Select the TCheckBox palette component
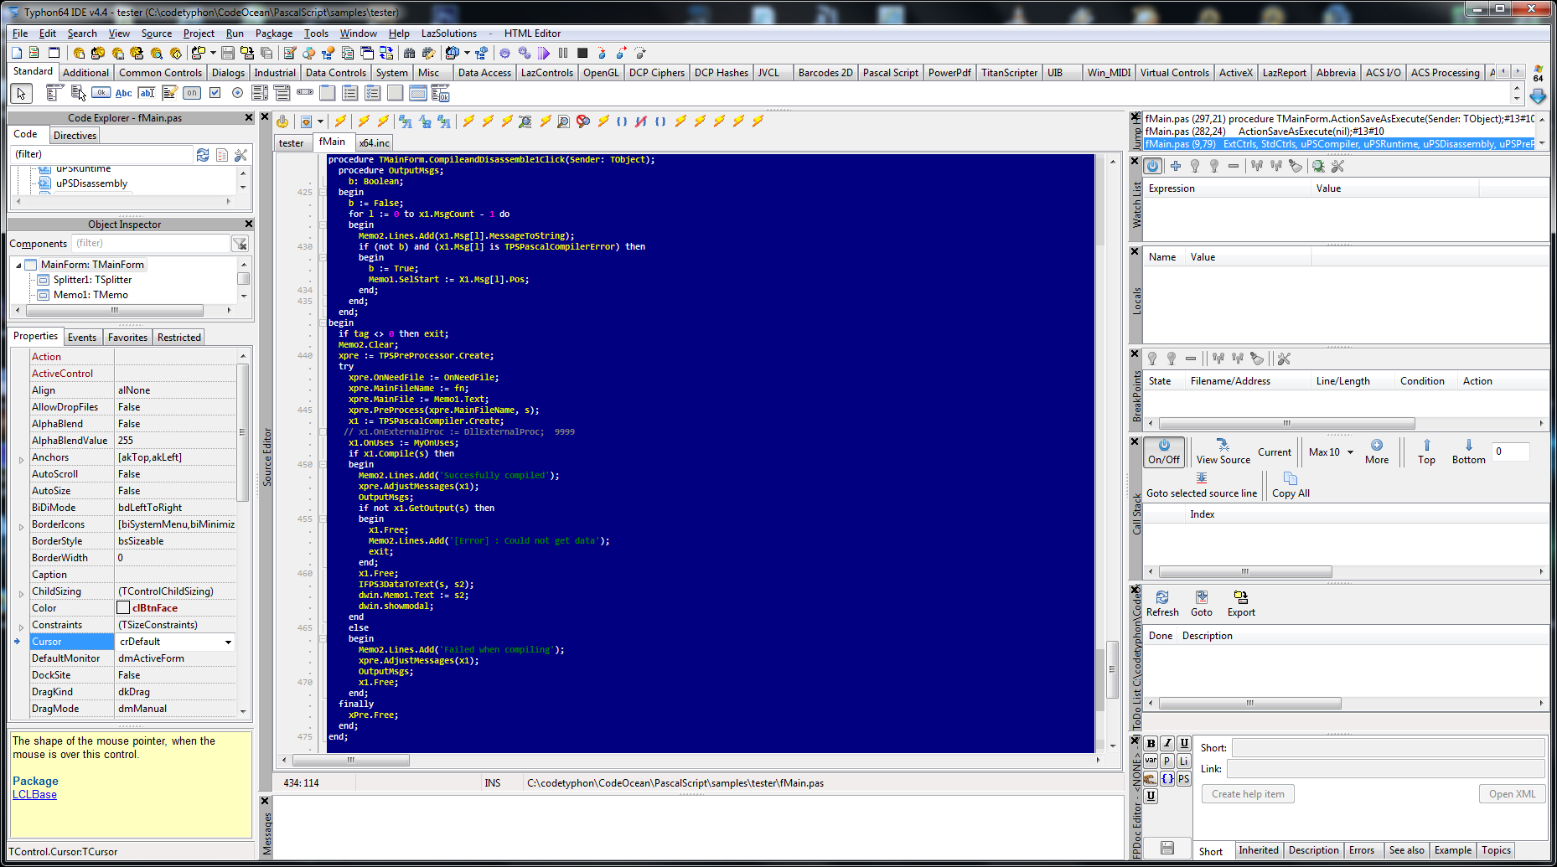The height and width of the screenshot is (867, 1557). point(215,93)
